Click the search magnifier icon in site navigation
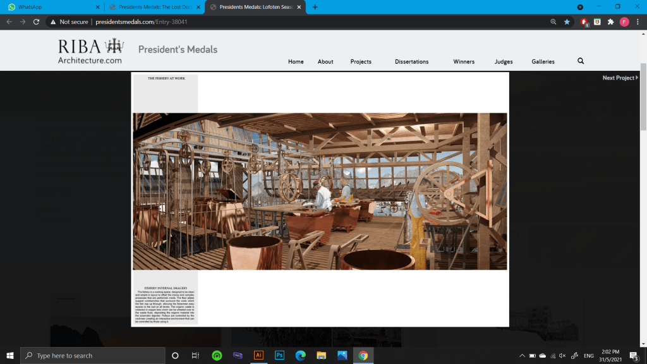This screenshot has width=647, height=364. point(581,61)
